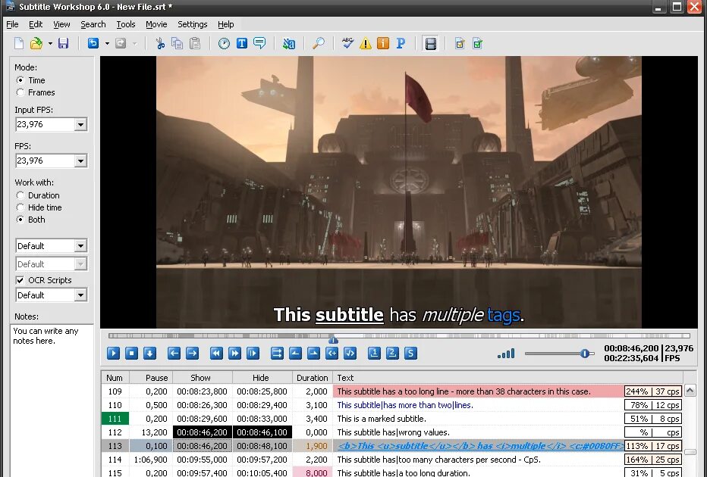Click the translator mode icon
This screenshot has width=707, height=477.
click(289, 44)
